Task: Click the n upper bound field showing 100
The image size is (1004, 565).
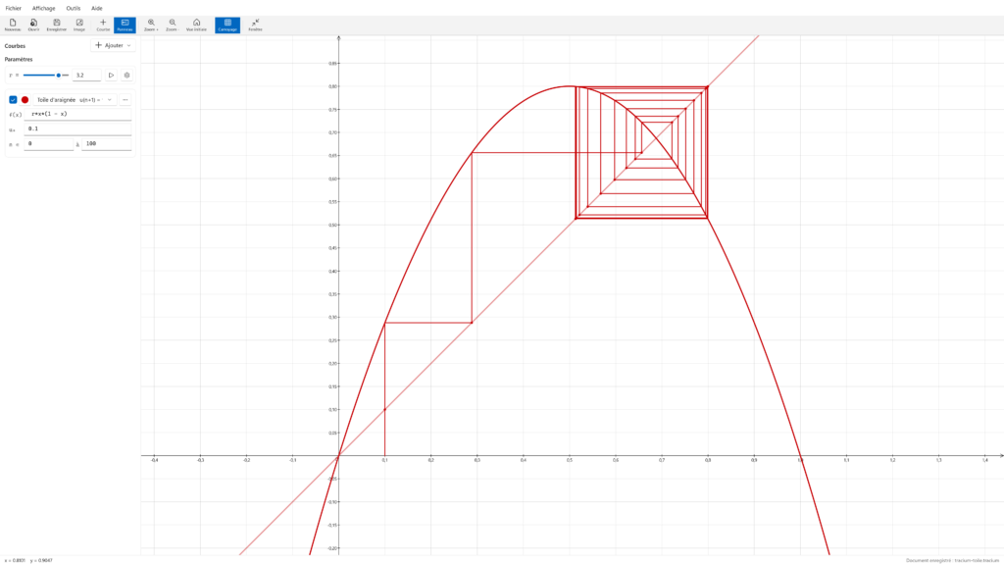Action: pos(107,144)
